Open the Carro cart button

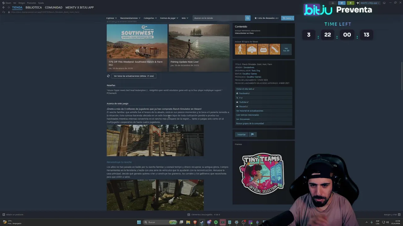287,18
